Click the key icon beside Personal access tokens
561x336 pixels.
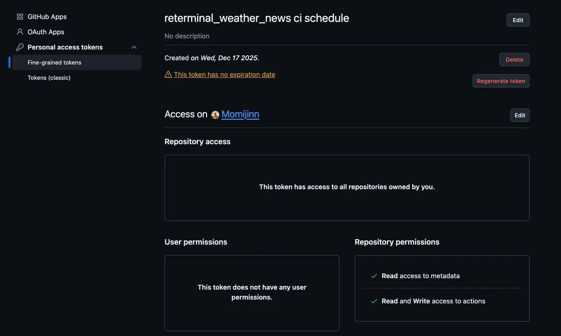click(20, 47)
